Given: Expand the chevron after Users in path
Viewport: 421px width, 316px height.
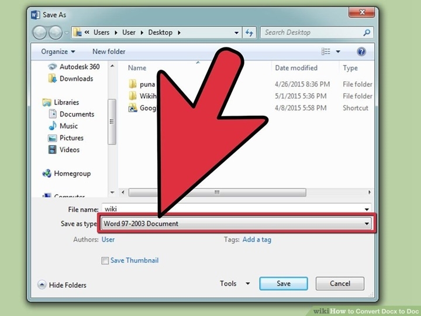Looking at the screenshot, I should click(x=116, y=33).
